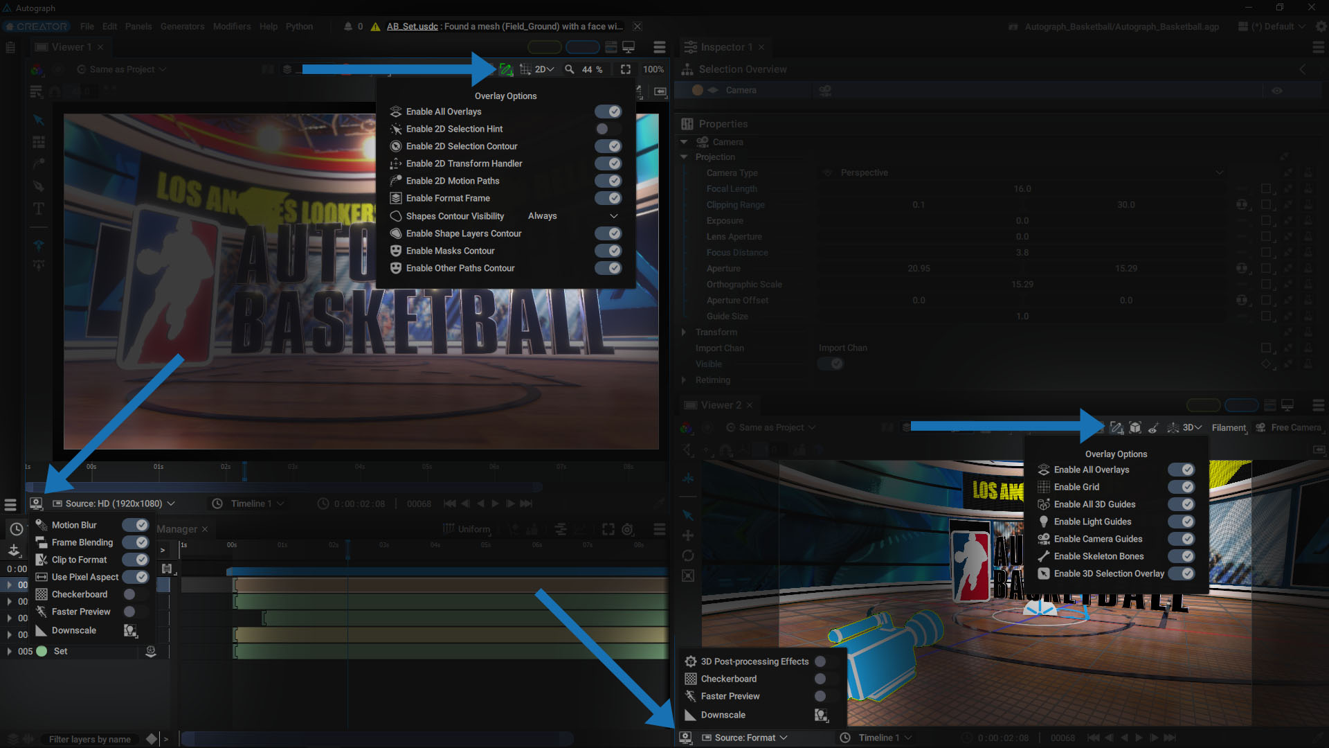
Task: Click the CREATOR edition button
Action: click(37, 26)
